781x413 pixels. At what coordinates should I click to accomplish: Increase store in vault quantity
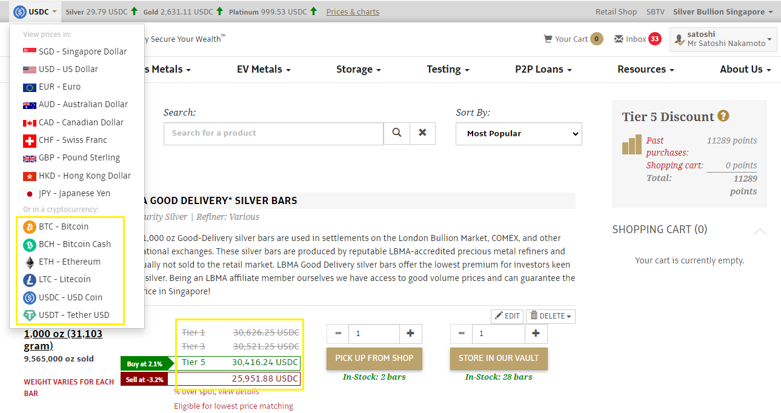pos(536,334)
